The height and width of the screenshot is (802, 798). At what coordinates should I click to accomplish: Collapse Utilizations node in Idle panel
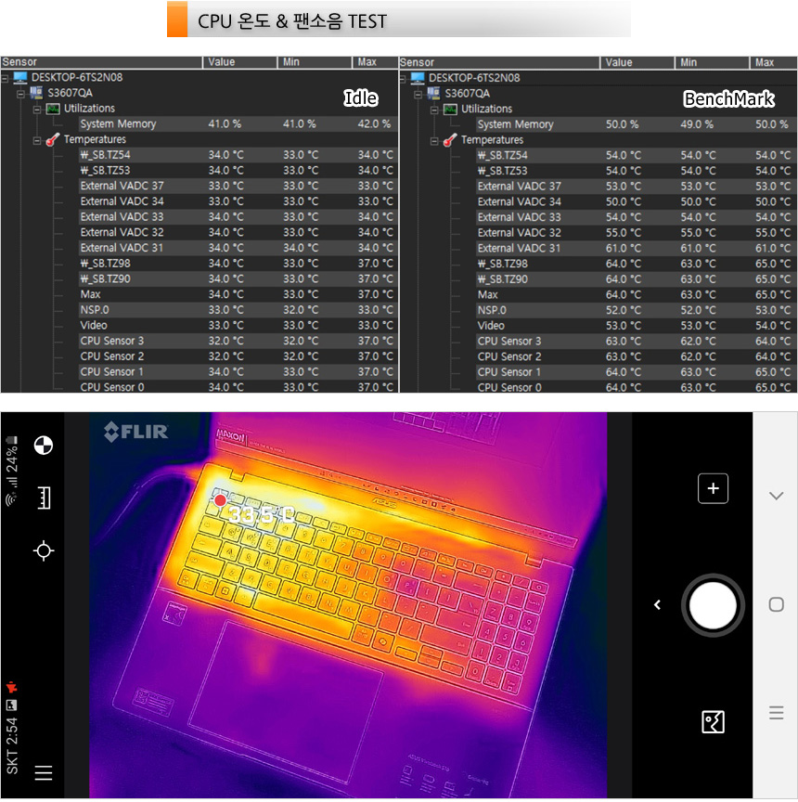37,109
